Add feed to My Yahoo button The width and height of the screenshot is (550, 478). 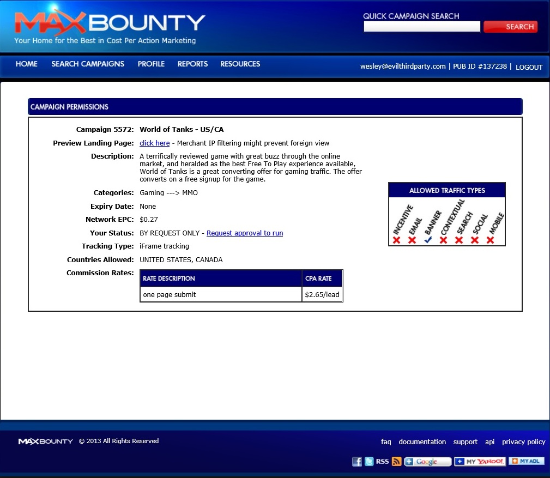[480, 461]
